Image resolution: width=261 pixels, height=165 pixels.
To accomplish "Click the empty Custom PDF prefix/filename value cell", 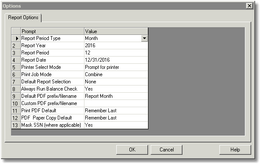I will click(x=116, y=103).
